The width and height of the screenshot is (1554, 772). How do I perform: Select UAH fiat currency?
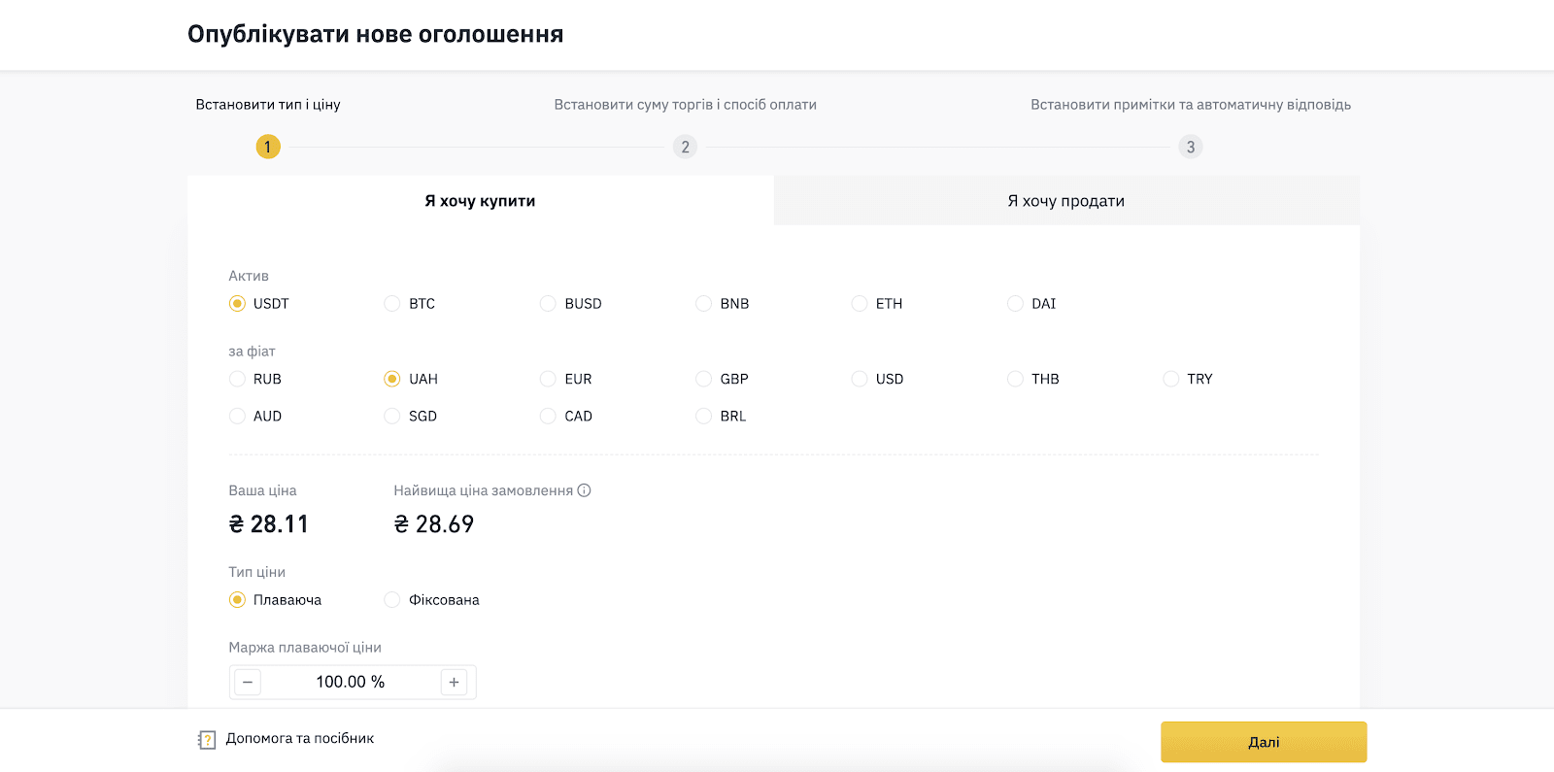click(392, 379)
